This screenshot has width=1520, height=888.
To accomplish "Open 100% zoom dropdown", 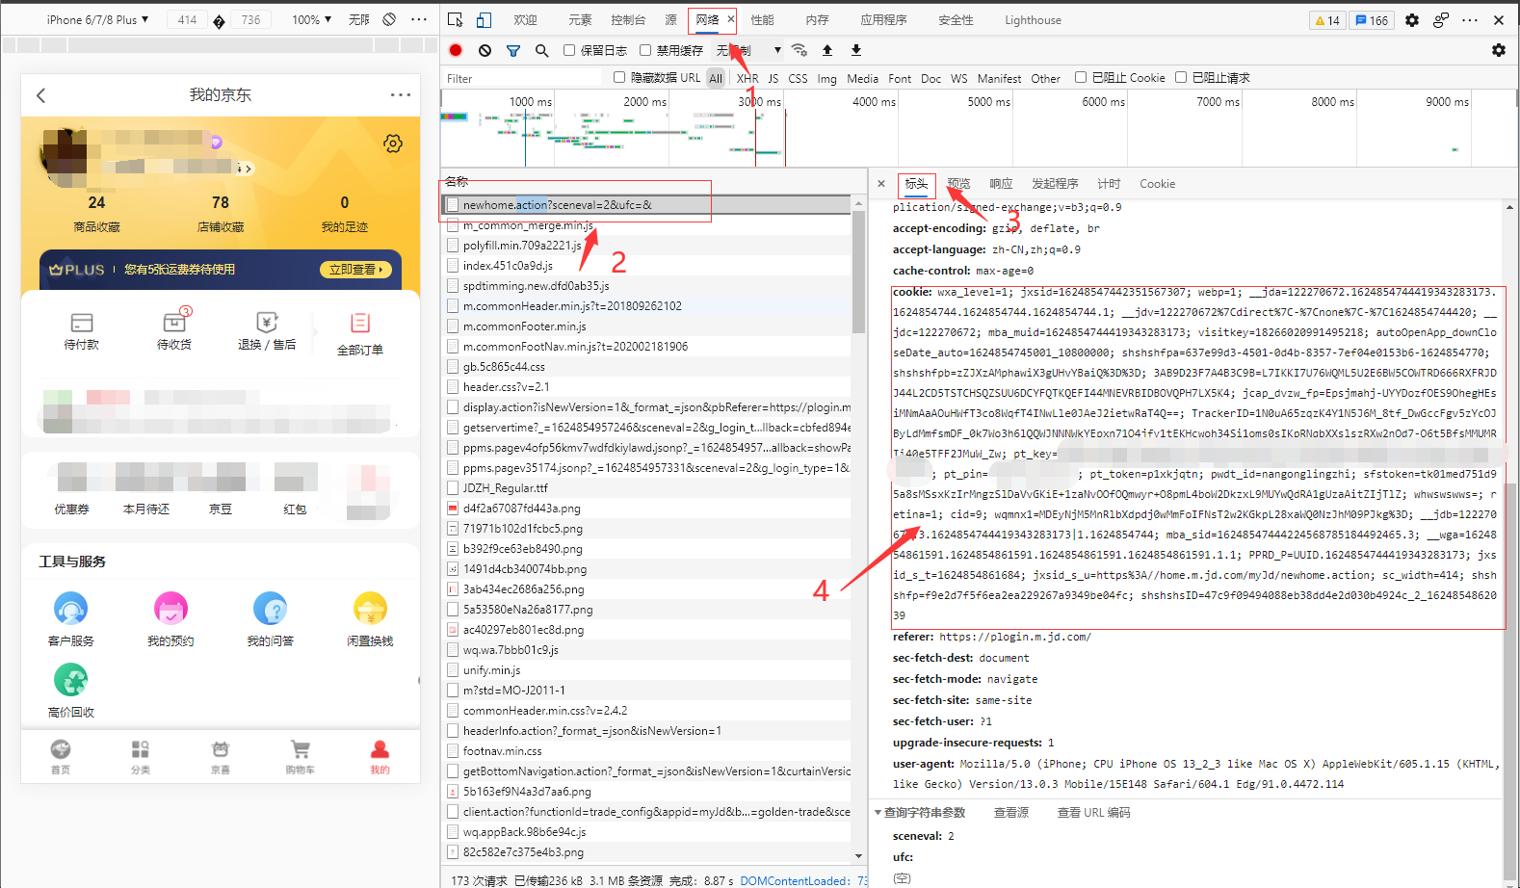I will point(311,19).
